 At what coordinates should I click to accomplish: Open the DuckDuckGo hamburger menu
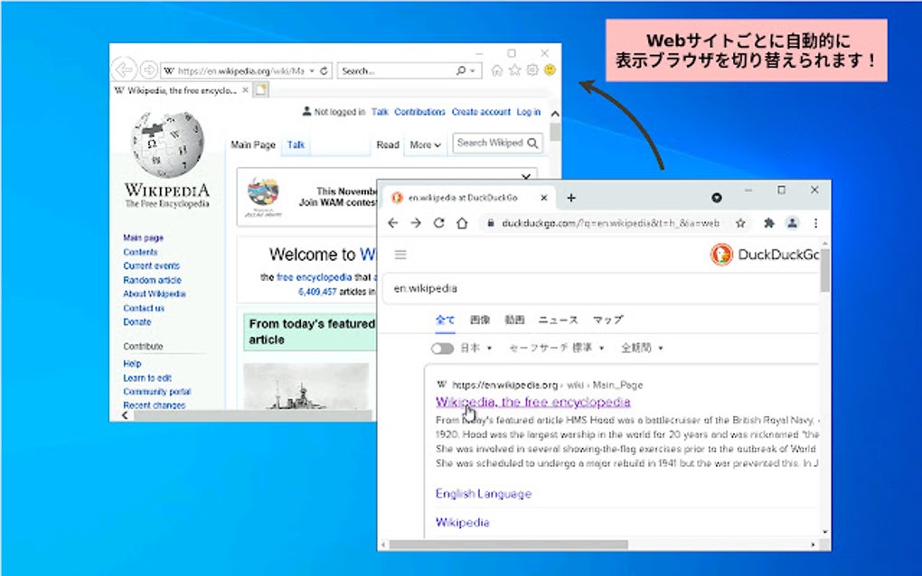(x=400, y=255)
